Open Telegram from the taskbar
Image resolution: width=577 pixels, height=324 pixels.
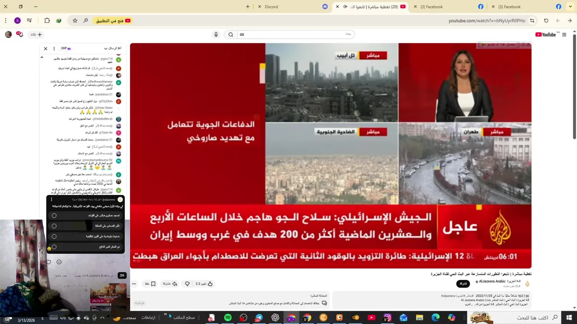pos(259,318)
